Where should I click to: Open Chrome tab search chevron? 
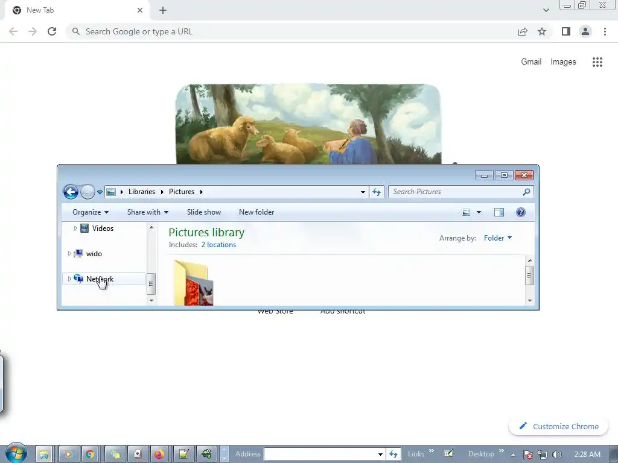[546, 10]
